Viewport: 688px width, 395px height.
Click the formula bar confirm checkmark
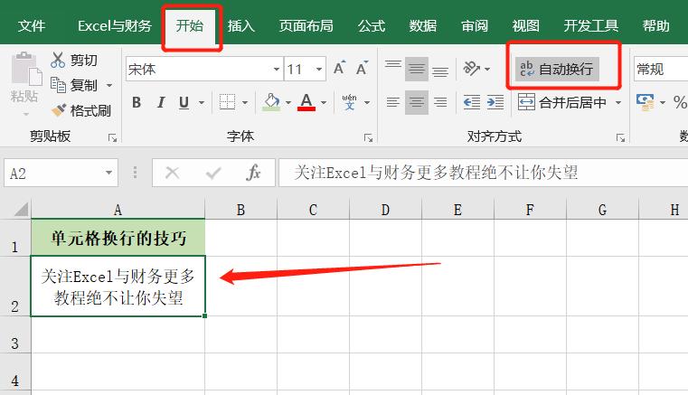coord(213,173)
